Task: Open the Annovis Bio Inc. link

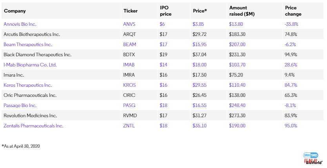Action: pyautogui.click(x=20, y=24)
